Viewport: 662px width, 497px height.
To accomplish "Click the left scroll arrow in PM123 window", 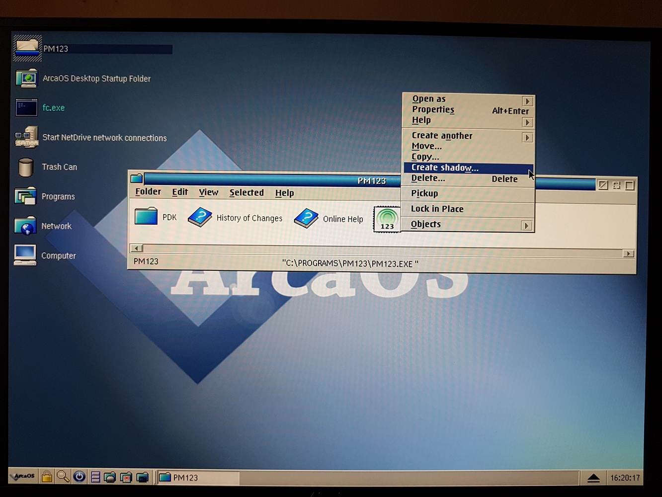I will click(x=136, y=248).
